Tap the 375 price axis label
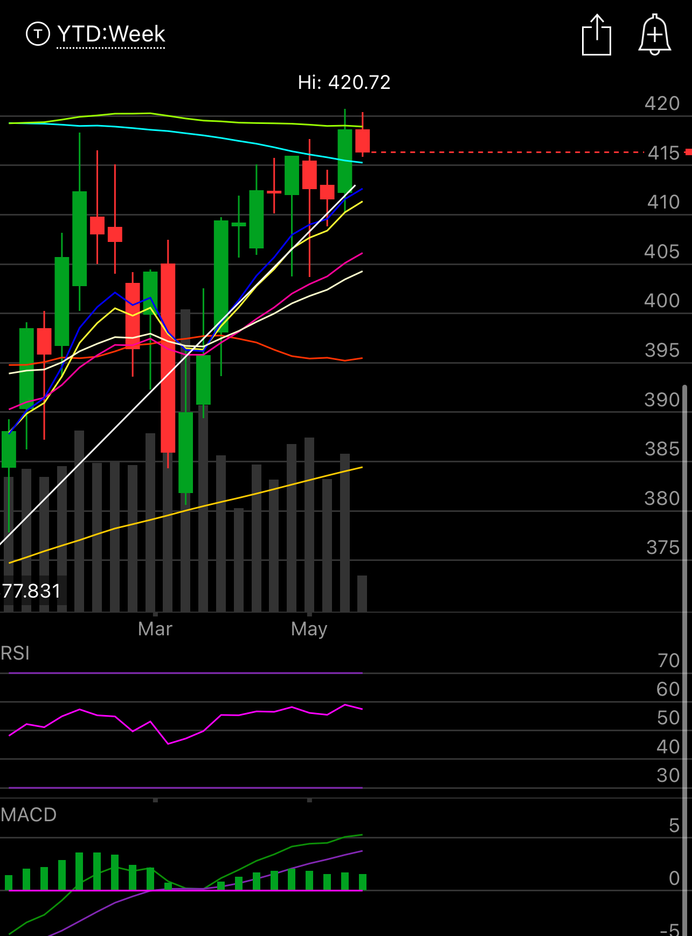 663,547
